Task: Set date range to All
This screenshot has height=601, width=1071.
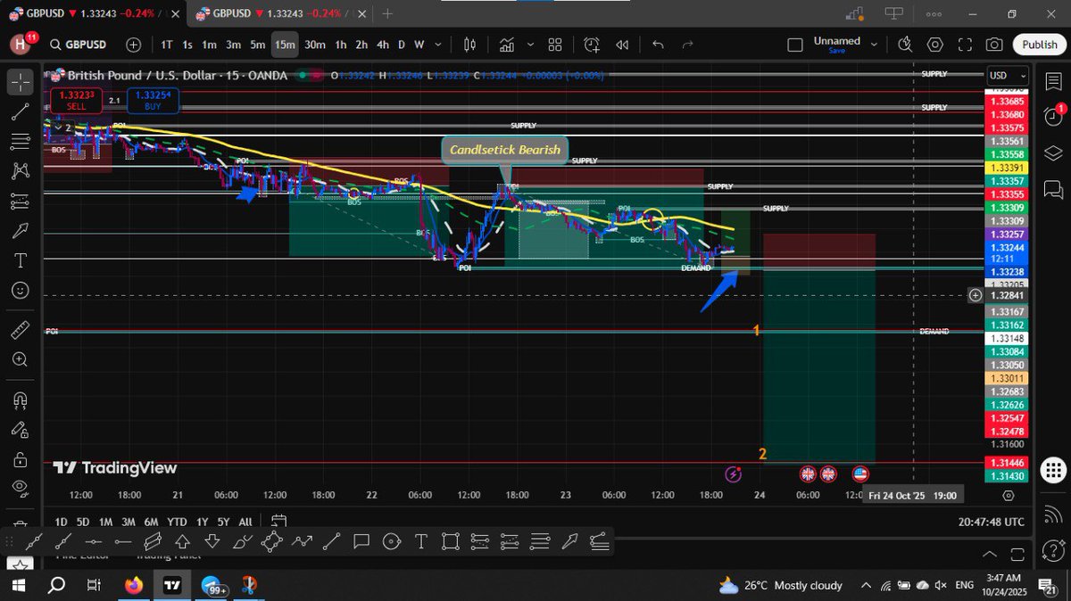Action: pos(245,522)
